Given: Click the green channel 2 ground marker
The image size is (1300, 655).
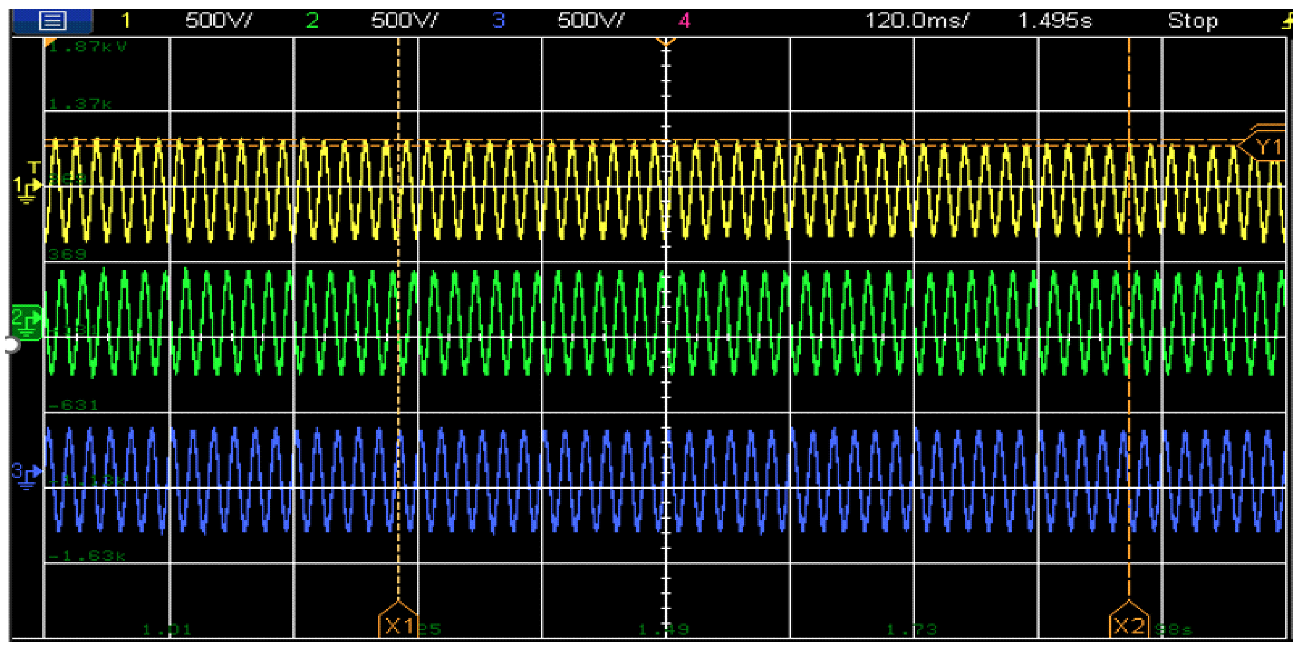Looking at the screenshot, I should [26, 322].
